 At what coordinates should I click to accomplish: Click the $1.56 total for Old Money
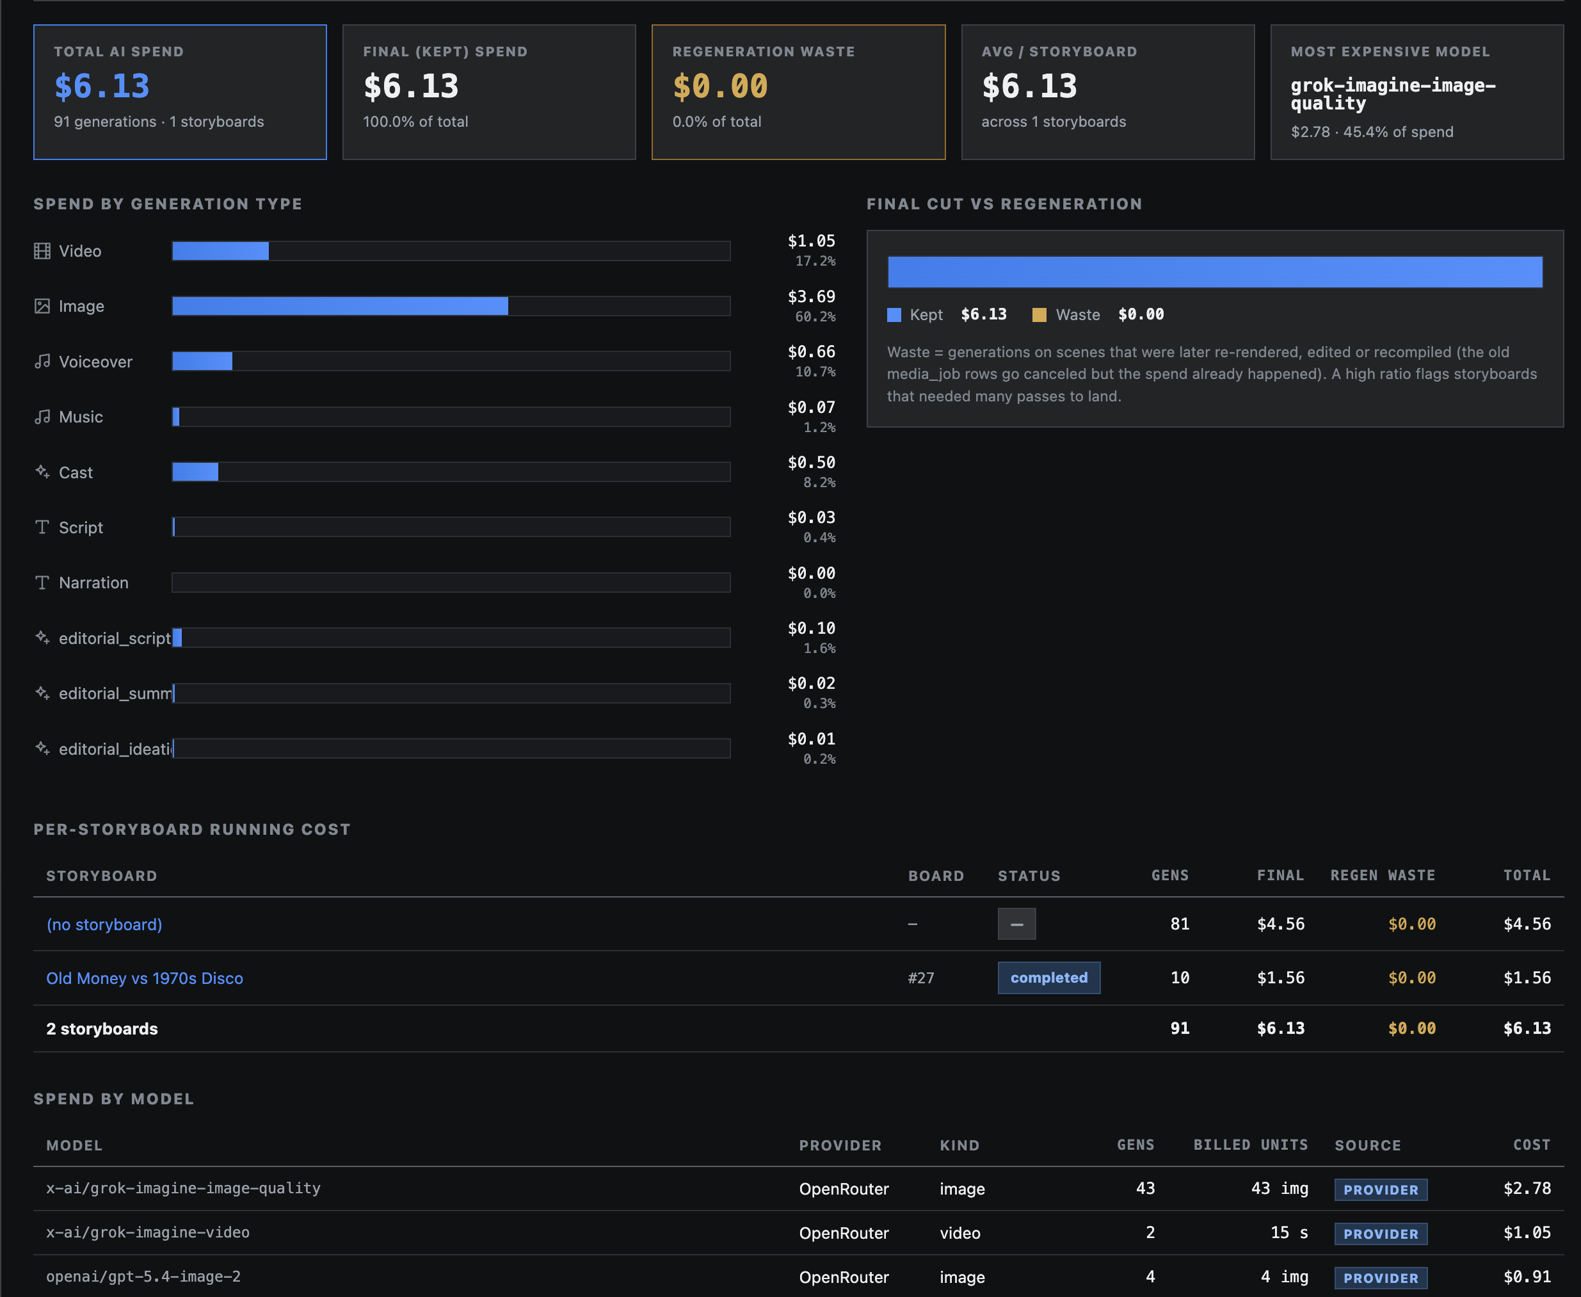[1527, 978]
